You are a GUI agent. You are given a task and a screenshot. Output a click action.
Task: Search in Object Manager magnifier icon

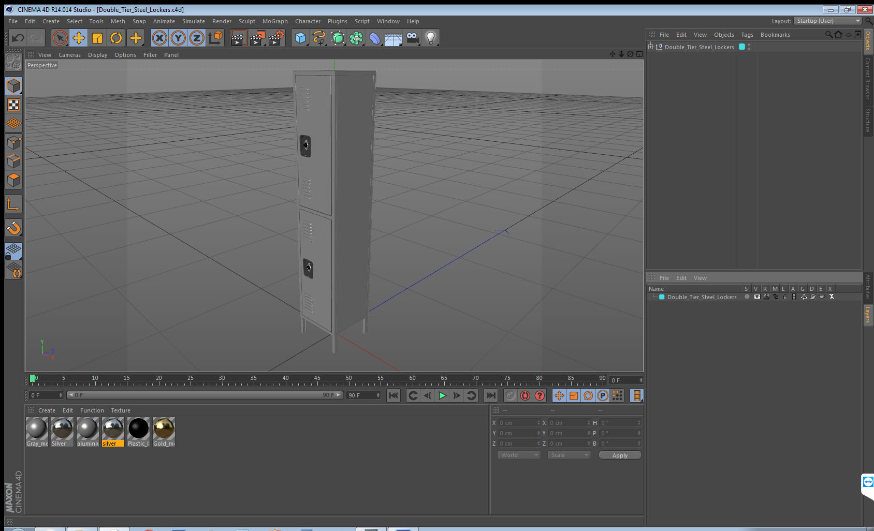coord(828,35)
